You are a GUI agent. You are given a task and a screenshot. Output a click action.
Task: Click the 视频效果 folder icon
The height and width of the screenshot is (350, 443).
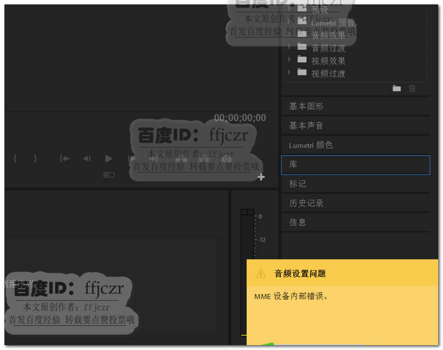(x=302, y=59)
